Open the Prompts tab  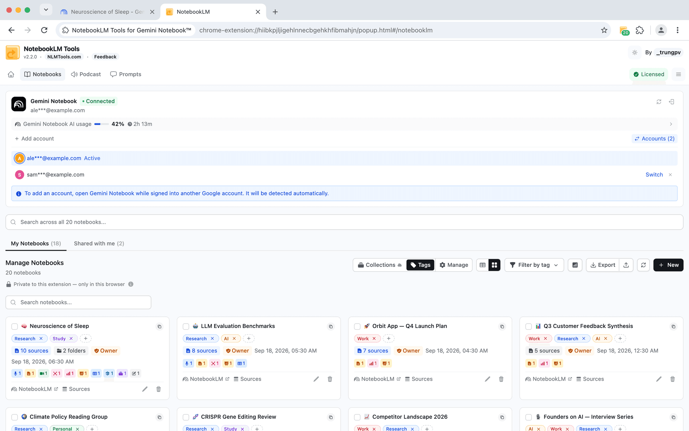[x=126, y=74]
